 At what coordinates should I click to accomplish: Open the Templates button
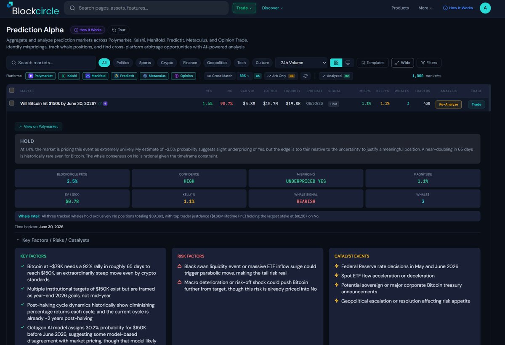point(373,63)
